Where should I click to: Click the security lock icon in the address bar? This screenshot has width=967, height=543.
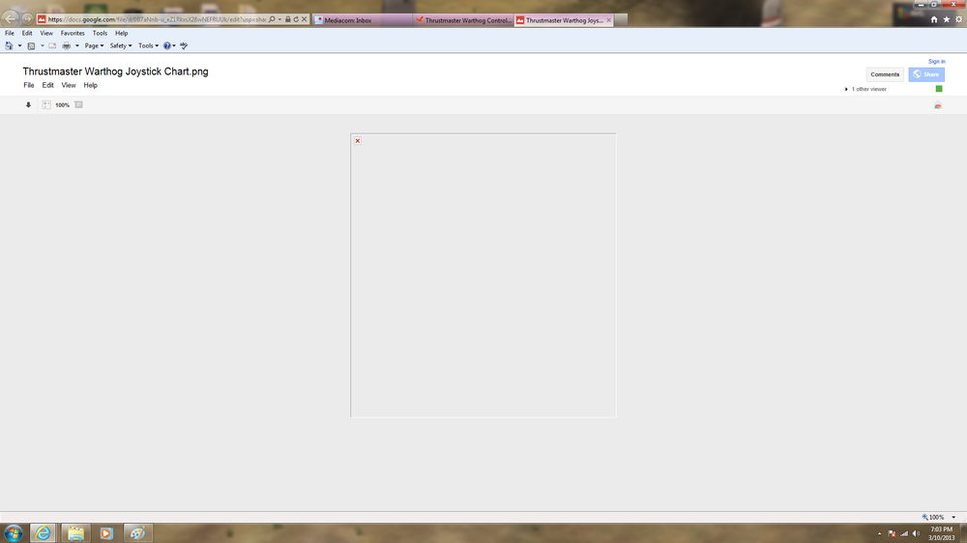[287, 19]
